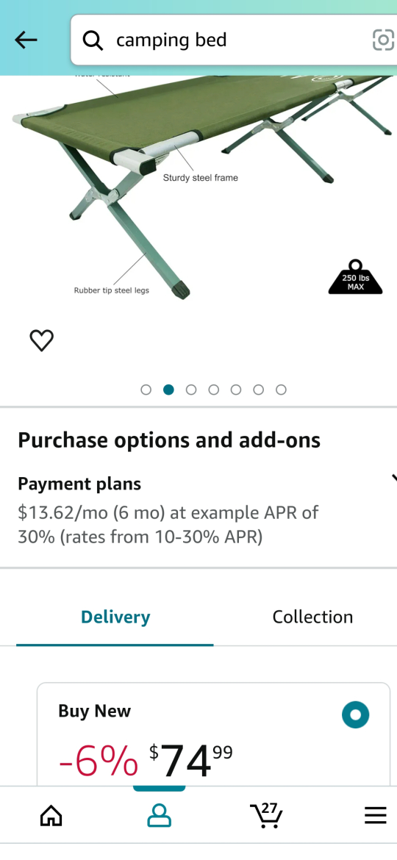Jump to third image carousel dot
Viewport: 397px width, 860px height.
(x=191, y=390)
